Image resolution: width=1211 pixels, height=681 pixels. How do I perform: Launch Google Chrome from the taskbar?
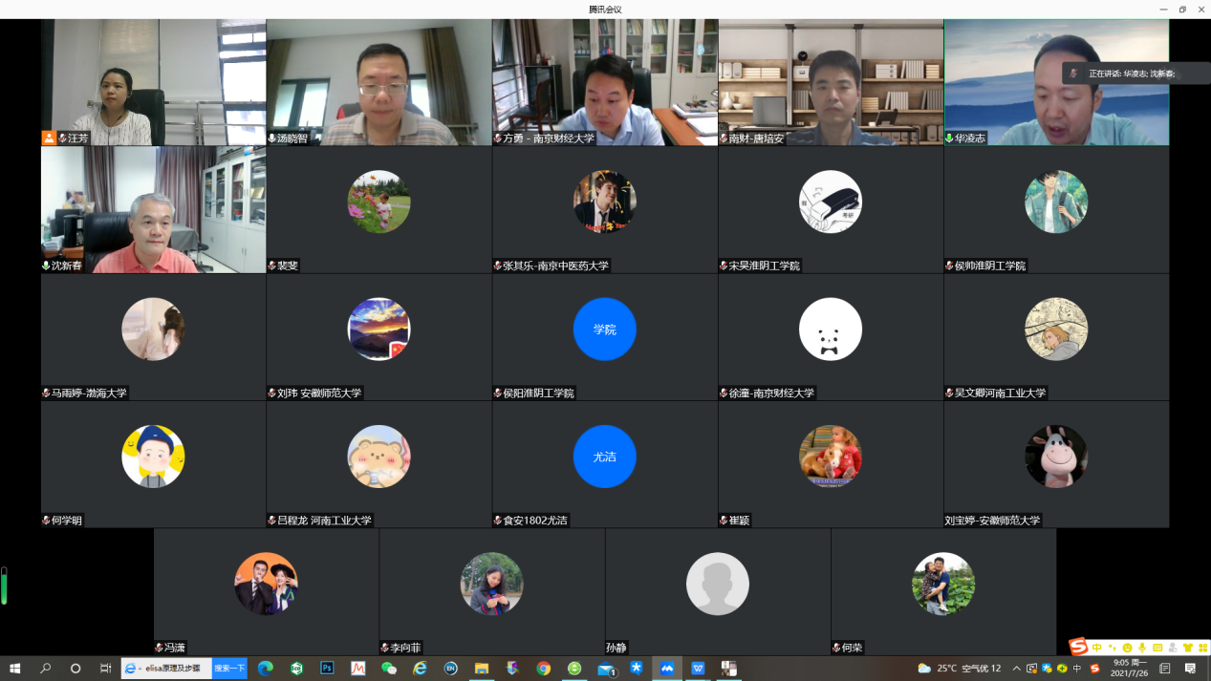pyautogui.click(x=544, y=669)
